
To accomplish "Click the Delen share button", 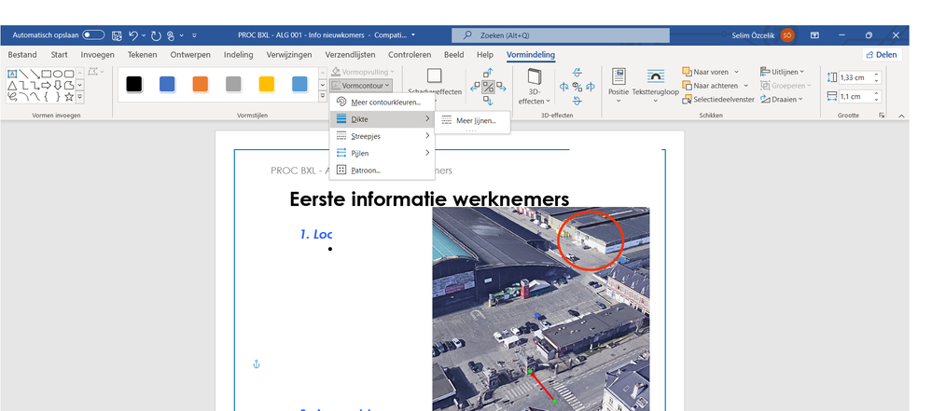I will (882, 55).
